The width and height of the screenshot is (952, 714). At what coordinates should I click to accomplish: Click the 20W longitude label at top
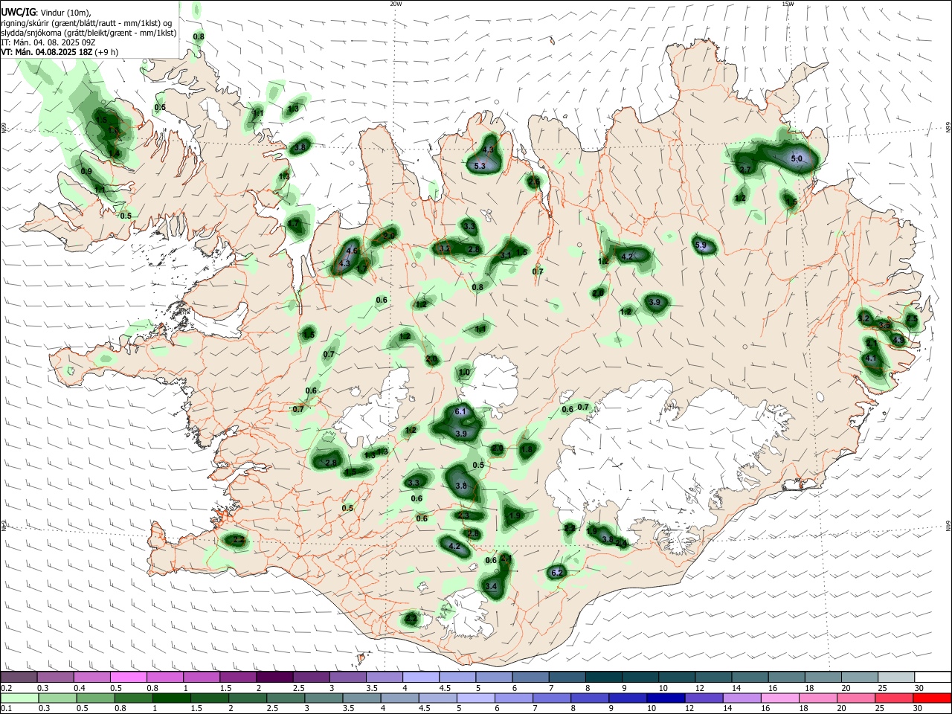click(x=396, y=4)
